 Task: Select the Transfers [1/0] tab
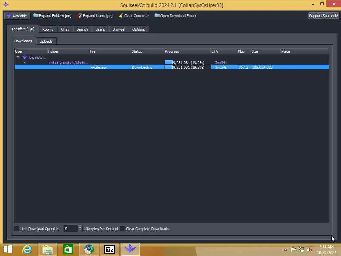22,29
